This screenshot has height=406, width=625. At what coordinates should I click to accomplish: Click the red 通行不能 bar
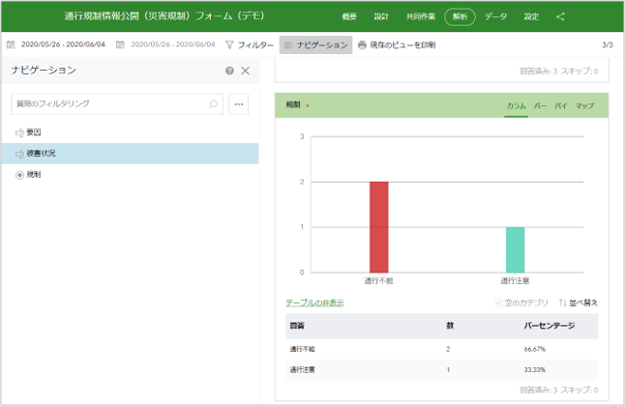point(377,226)
